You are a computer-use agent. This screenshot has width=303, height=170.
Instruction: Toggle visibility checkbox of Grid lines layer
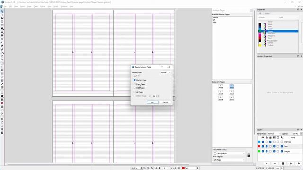coord(263,142)
